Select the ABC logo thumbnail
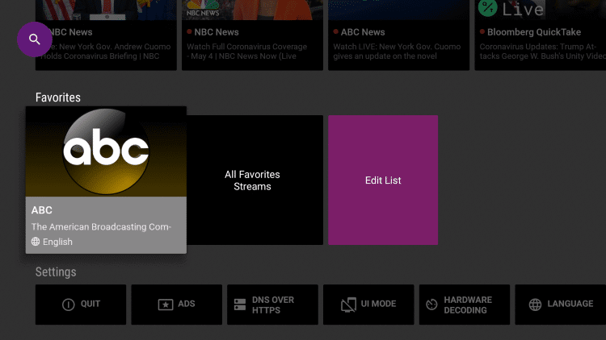606x340 pixels. tap(106, 151)
